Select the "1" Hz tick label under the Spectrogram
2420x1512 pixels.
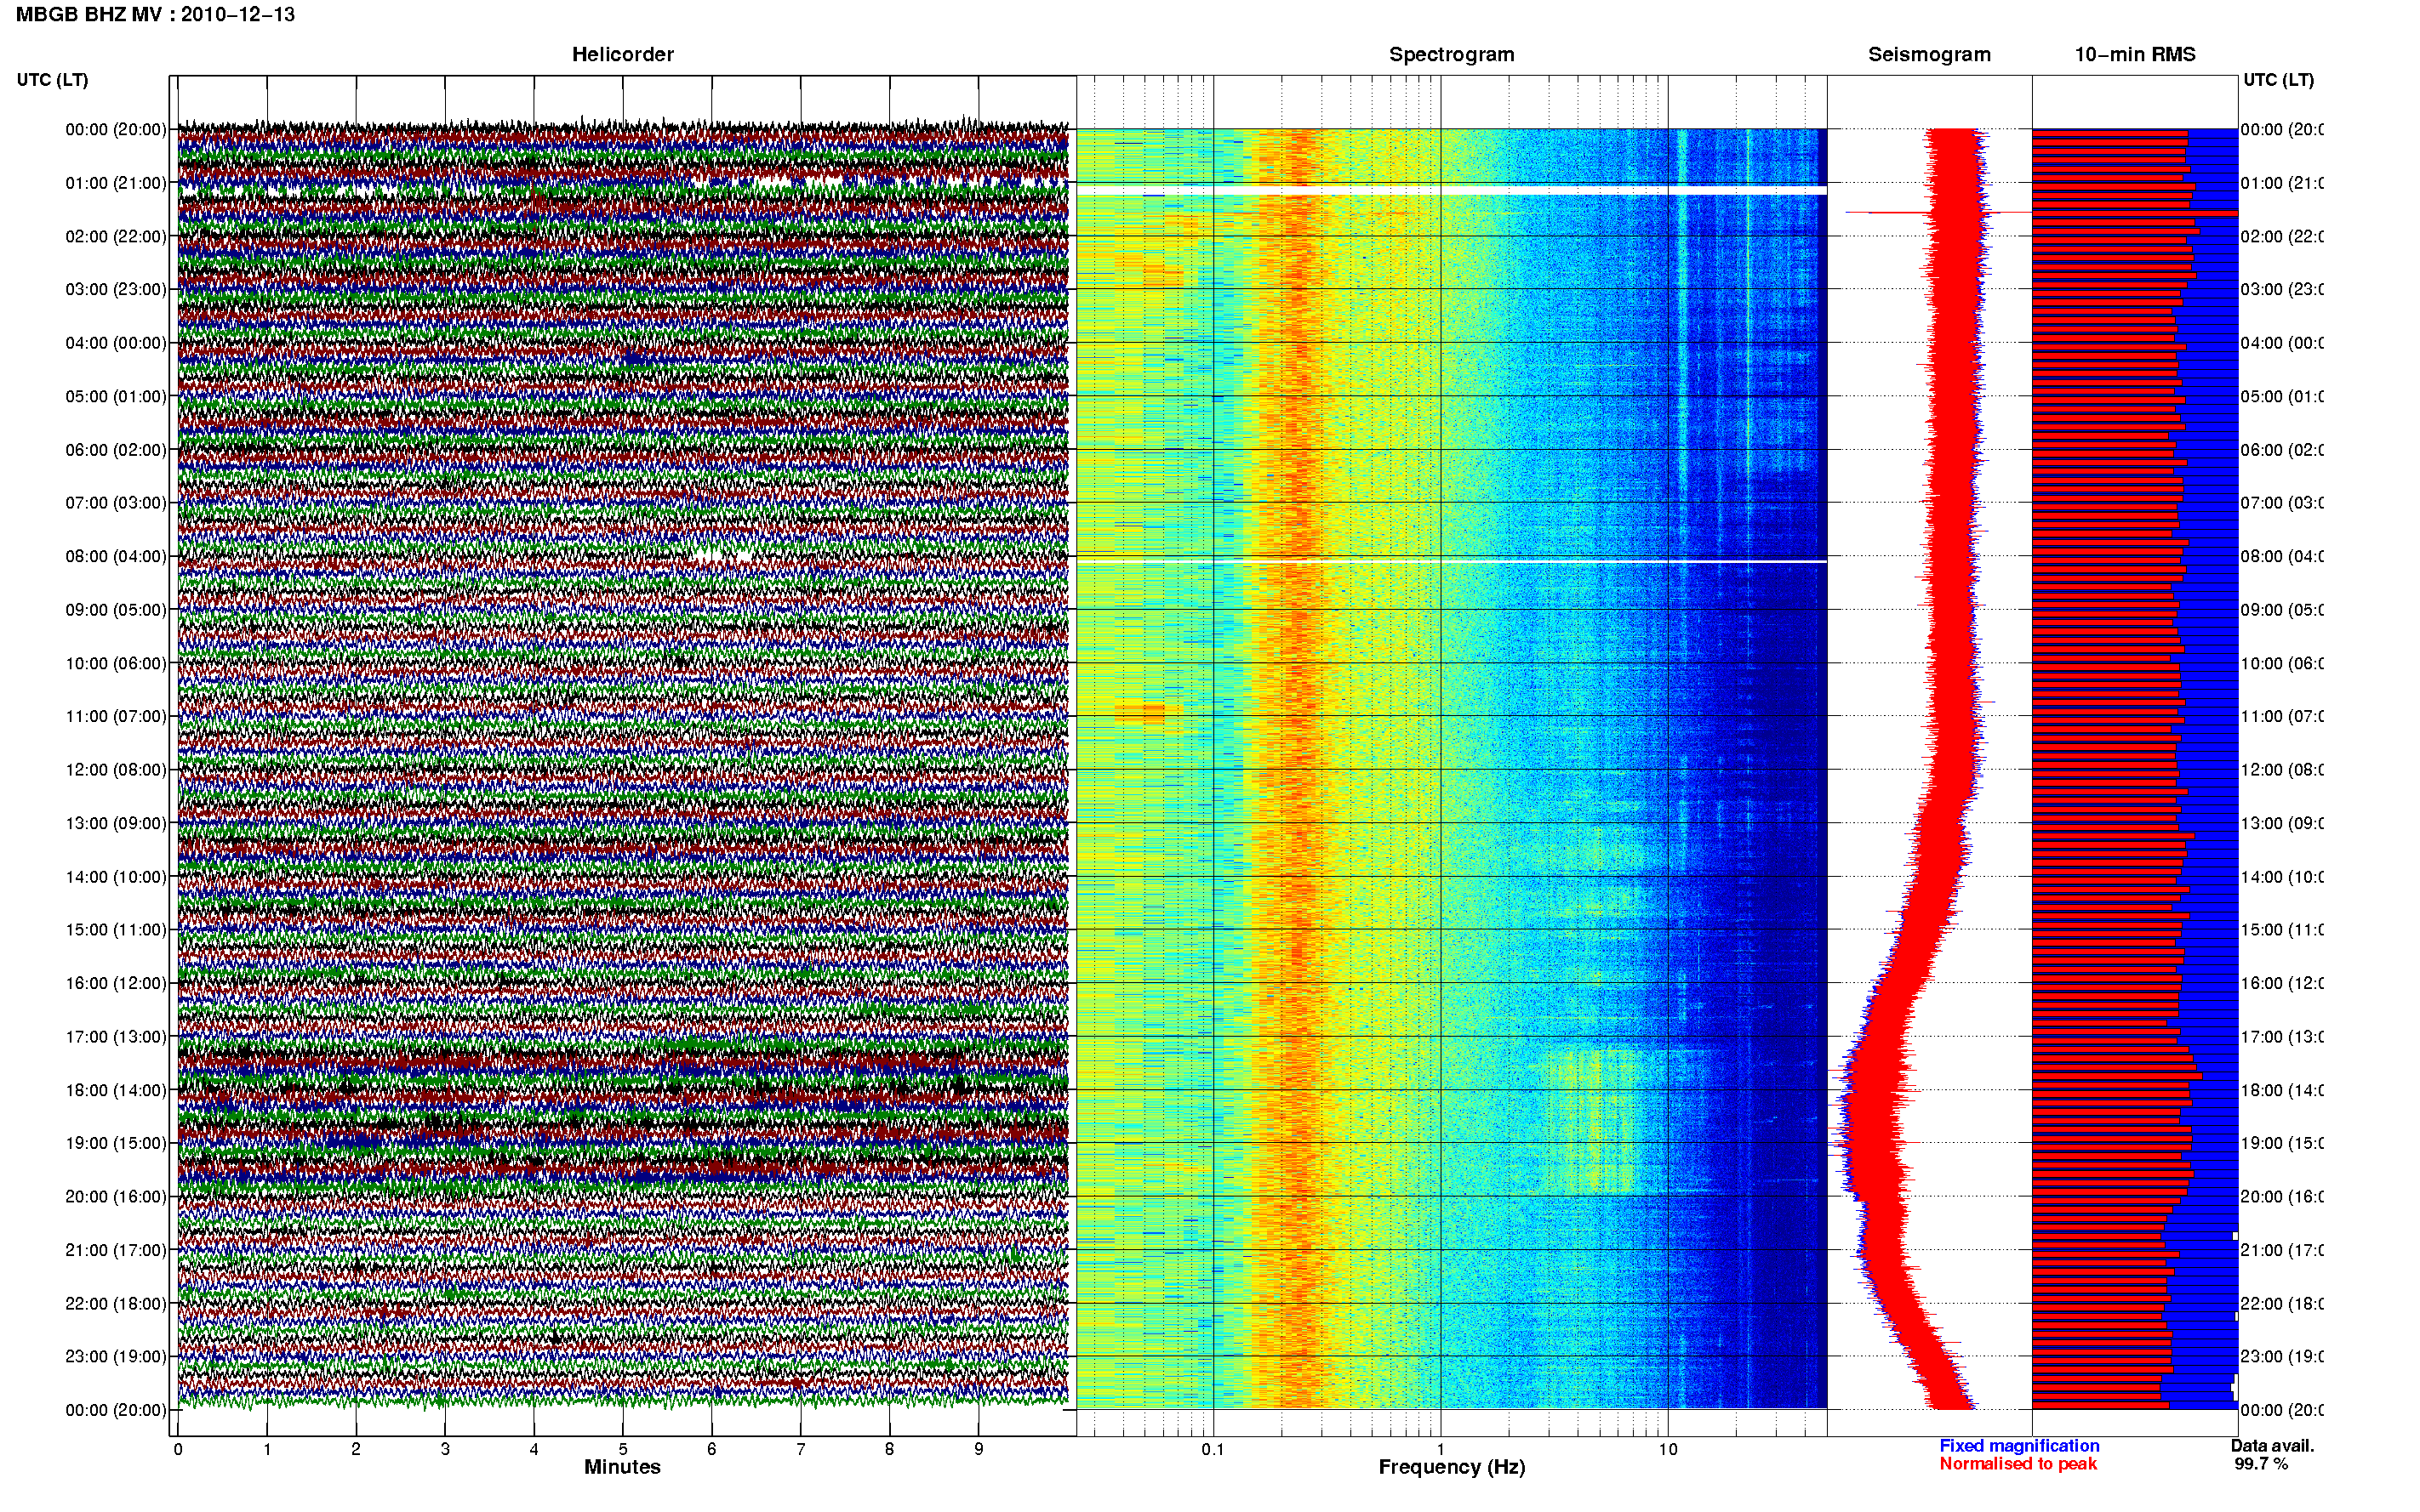(1441, 1449)
